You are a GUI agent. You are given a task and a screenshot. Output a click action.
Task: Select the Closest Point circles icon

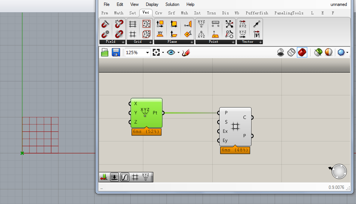(x=229, y=34)
